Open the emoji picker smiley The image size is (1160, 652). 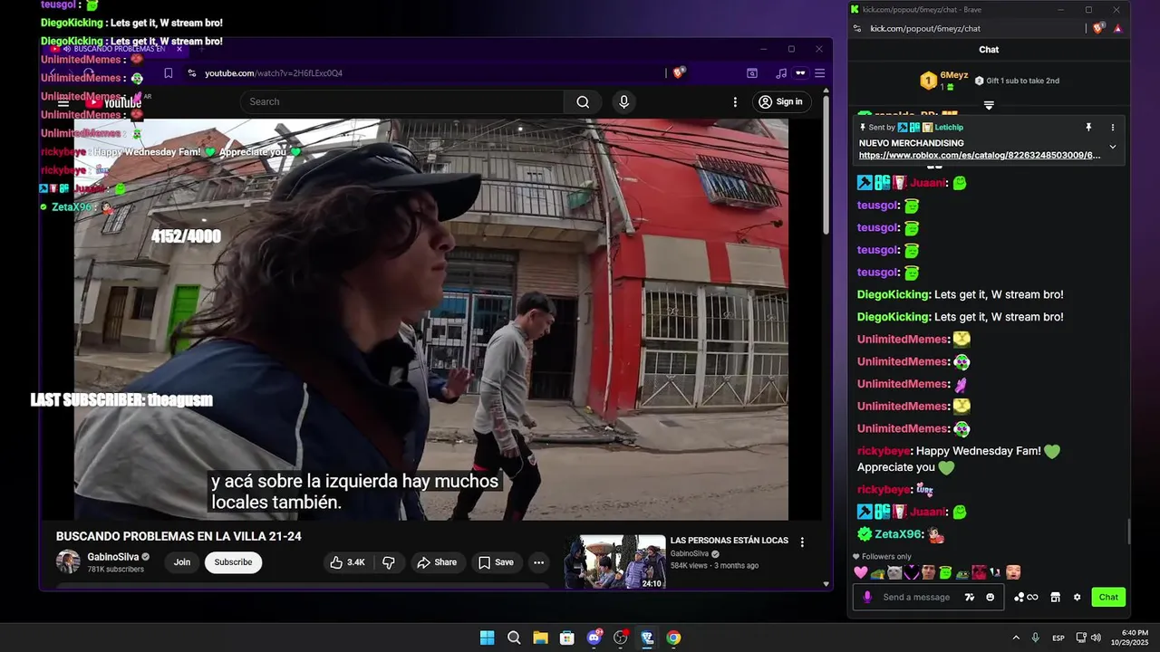coord(991,597)
